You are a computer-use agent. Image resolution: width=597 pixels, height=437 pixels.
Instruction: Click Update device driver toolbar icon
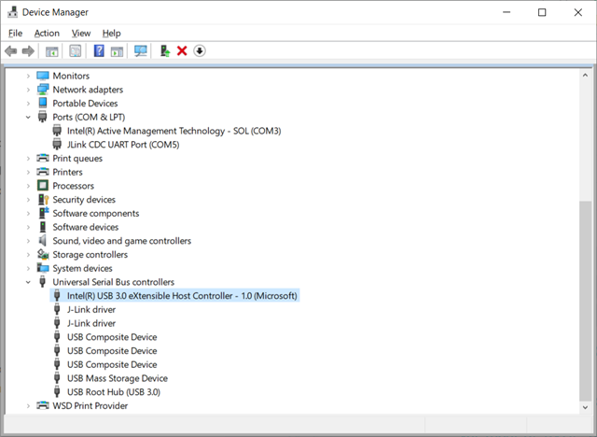(x=164, y=50)
